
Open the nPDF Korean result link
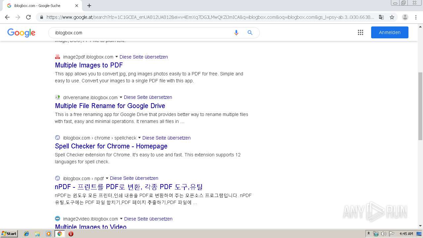pyautogui.click(x=129, y=187)
